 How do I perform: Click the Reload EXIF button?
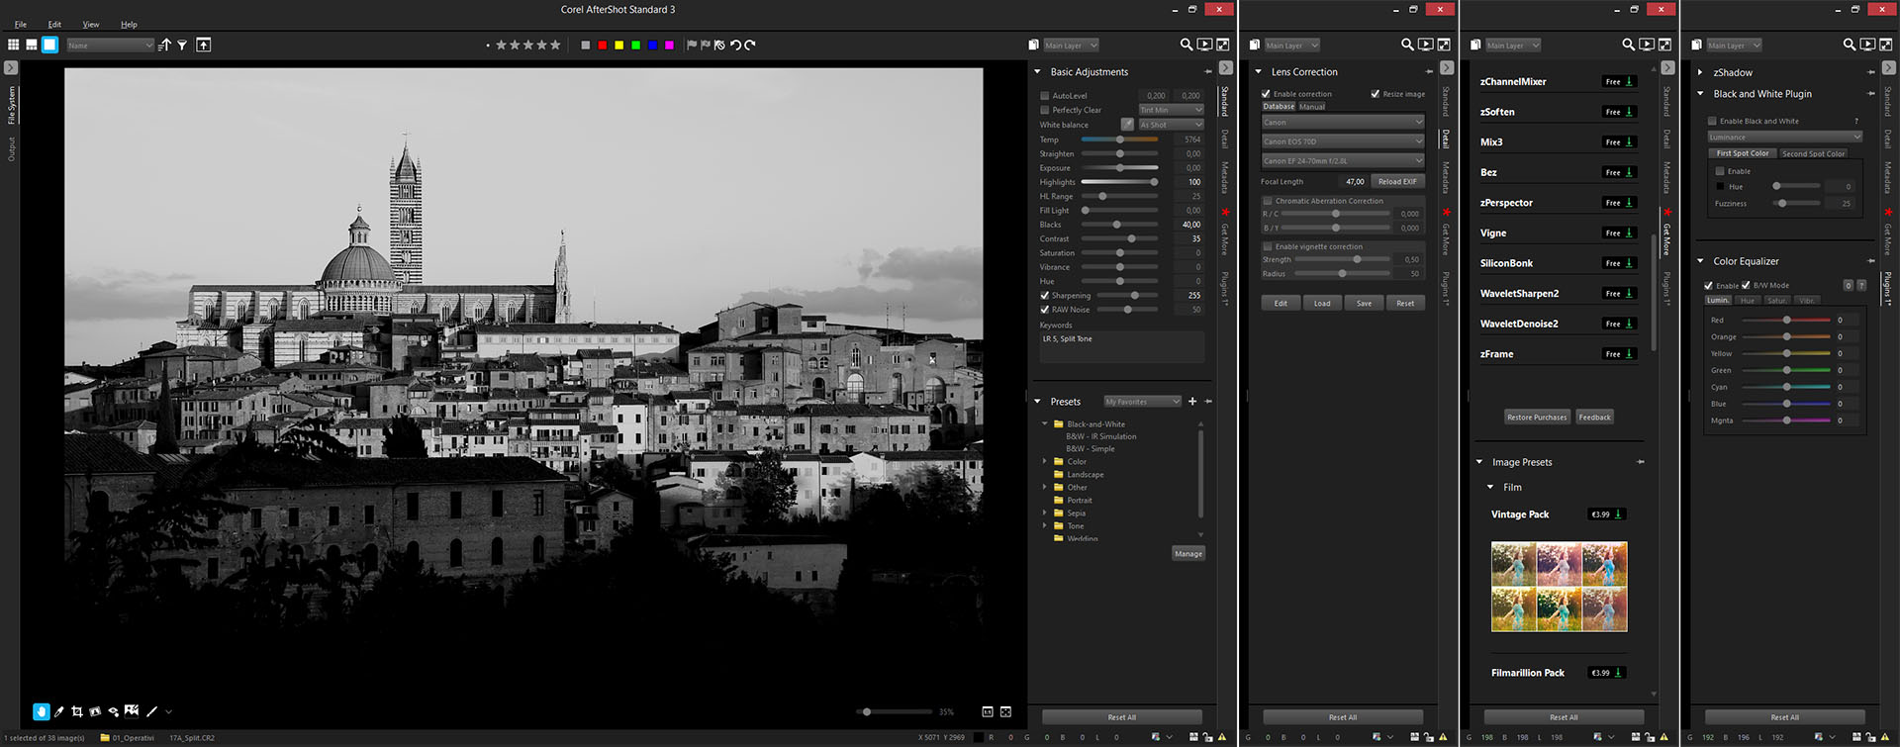1397,181
